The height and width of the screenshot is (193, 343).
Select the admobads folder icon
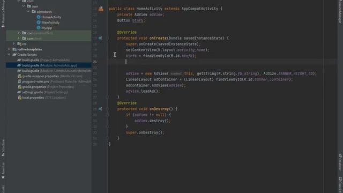(x=34, y=12)
